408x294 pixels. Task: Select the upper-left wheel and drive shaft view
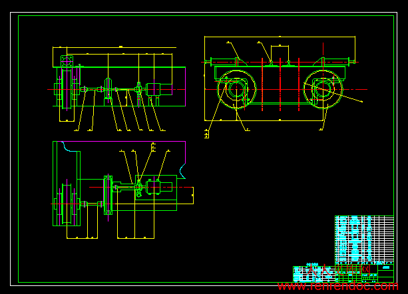pos(116,89)
